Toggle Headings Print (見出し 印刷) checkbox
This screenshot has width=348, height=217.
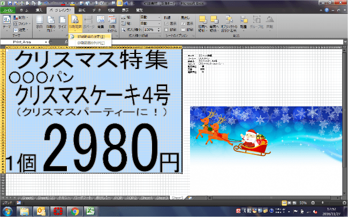point(183,29)
